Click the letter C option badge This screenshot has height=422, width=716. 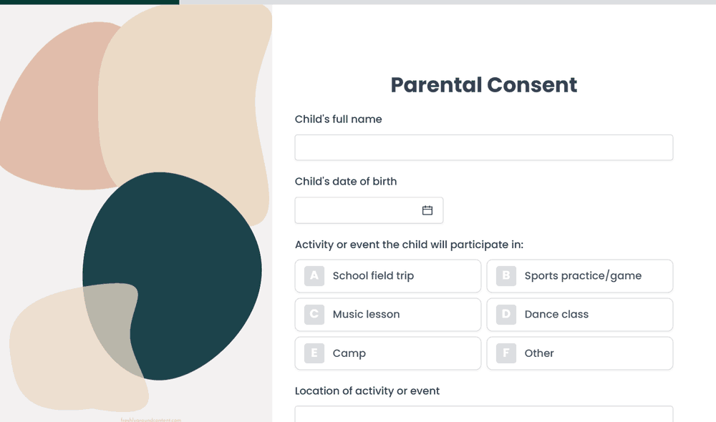[x=314, y=315]
